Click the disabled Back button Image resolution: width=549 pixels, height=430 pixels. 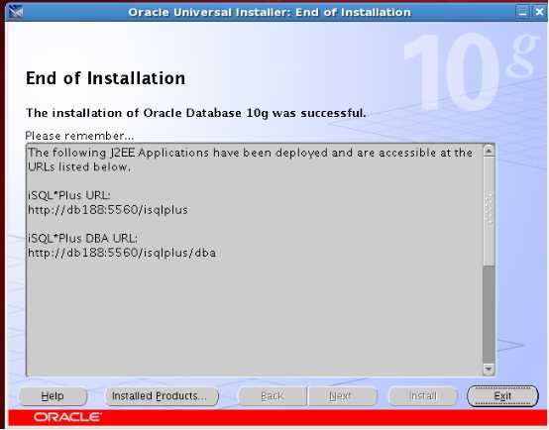[273, 396]
